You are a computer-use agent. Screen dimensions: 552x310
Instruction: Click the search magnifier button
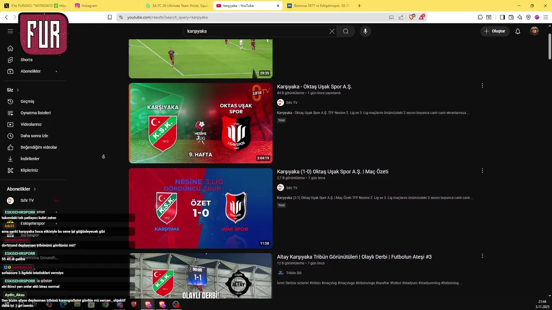(x=346, y=31)
